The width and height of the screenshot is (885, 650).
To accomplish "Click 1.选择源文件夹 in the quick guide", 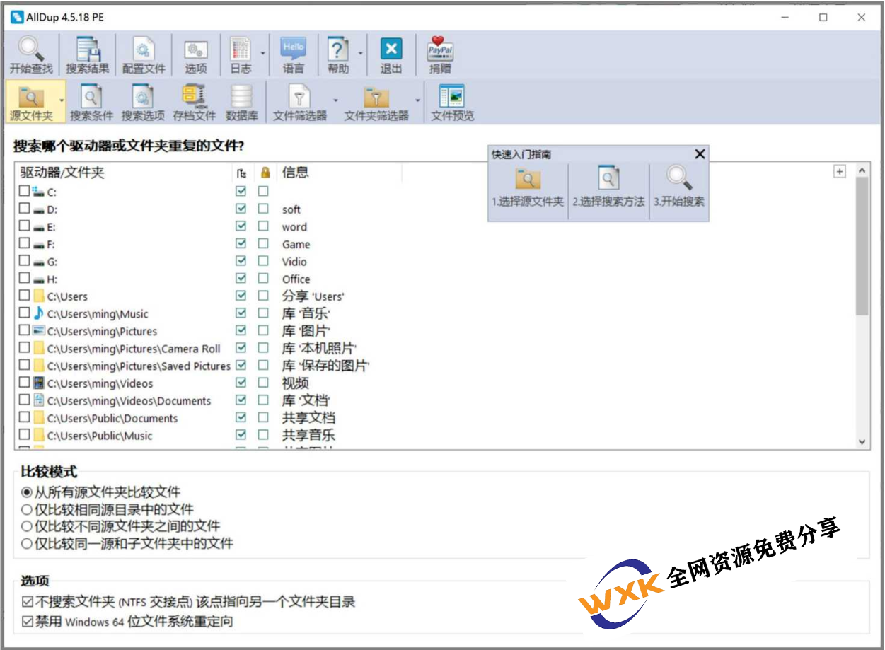I will point(528,187).
